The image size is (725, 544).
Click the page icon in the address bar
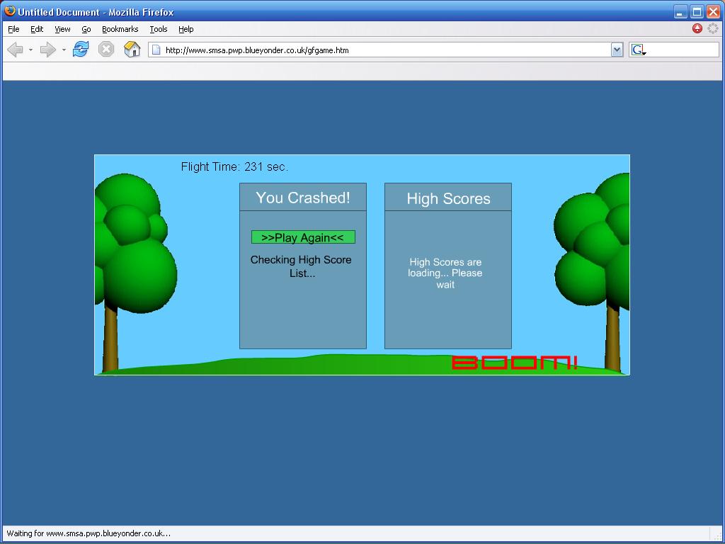(x=156, y=50)
